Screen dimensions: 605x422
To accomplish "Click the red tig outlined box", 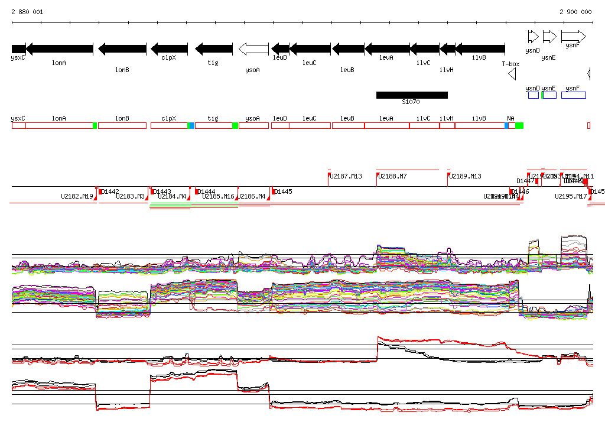I will 214,125.
